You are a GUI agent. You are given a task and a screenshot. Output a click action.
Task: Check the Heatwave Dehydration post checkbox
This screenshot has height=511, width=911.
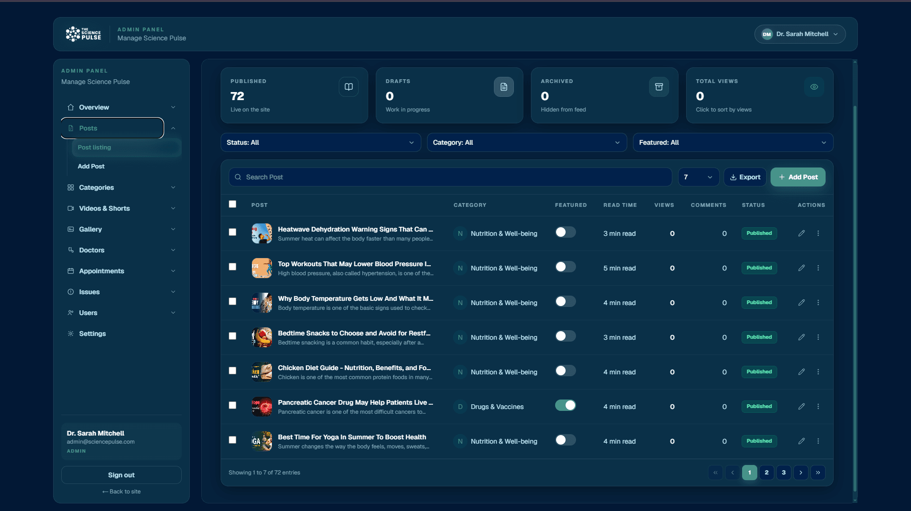click(x=232, y=232)
